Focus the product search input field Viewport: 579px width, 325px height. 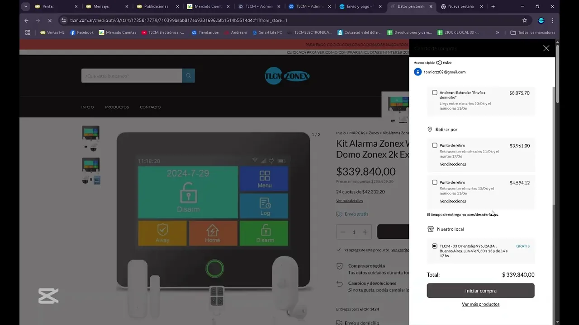(x=132, y=76)
